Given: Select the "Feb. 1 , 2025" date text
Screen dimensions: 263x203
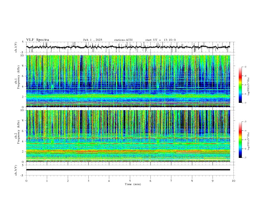Looking at the screenshot, I should point(93,40).
